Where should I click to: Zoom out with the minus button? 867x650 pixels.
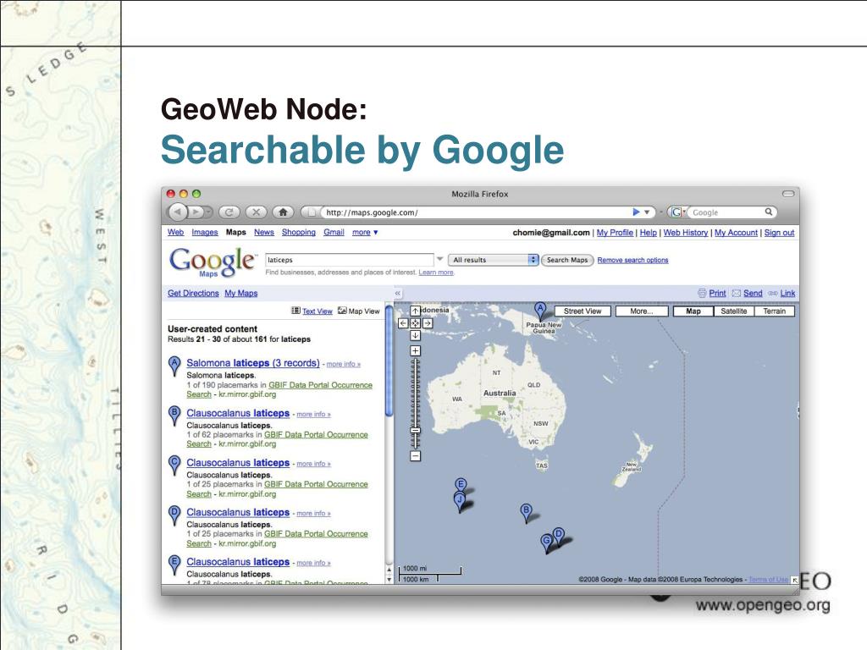point(415,456)
